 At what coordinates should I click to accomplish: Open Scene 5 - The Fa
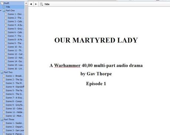tap(15, 91)
